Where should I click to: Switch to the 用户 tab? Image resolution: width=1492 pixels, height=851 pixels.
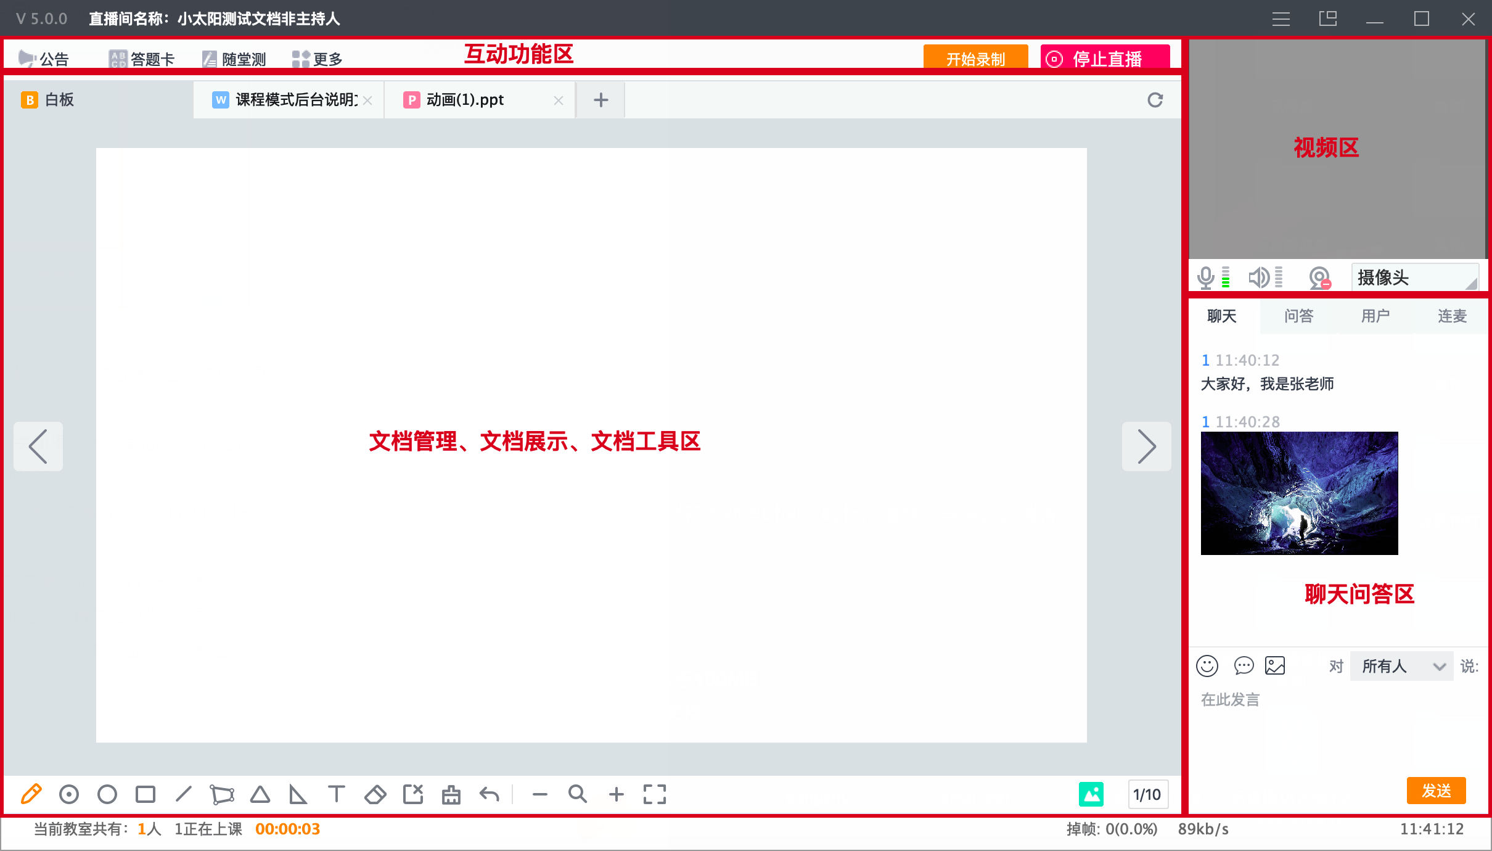(x=1375, y=316)
